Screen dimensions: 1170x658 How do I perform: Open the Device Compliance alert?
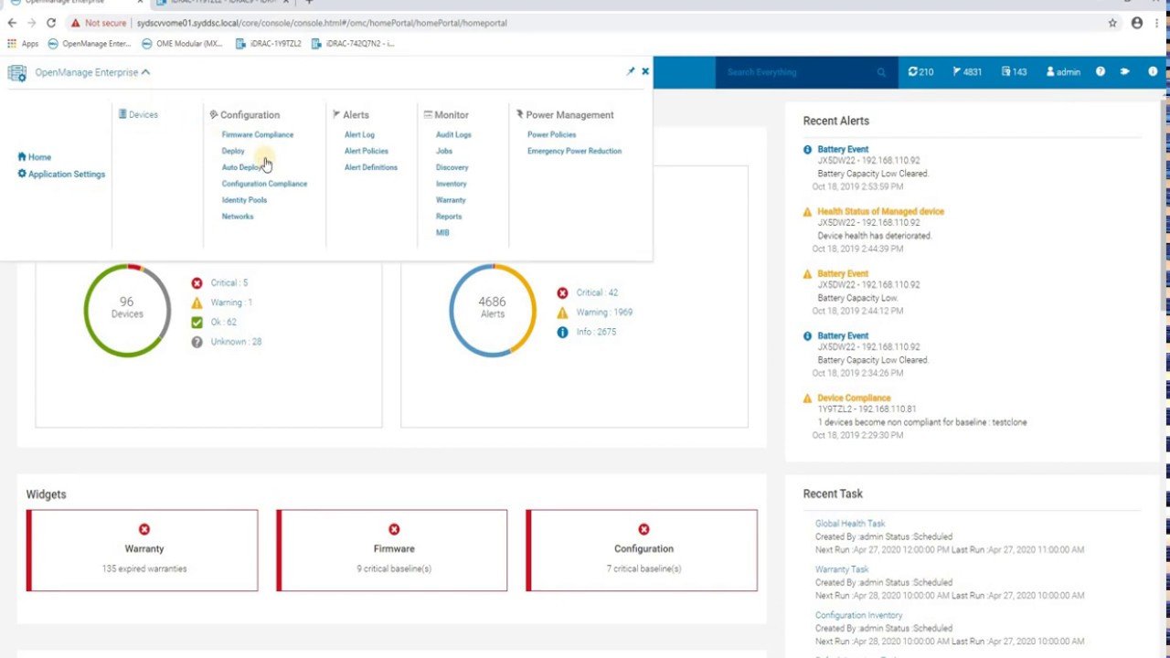click(854, 398)
